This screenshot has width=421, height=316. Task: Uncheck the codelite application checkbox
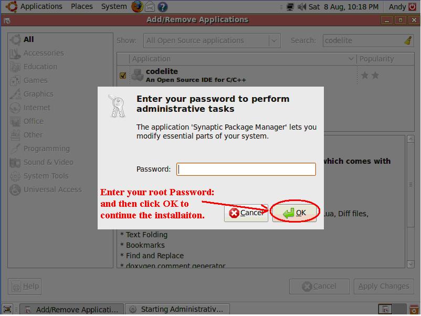[123, 76]
